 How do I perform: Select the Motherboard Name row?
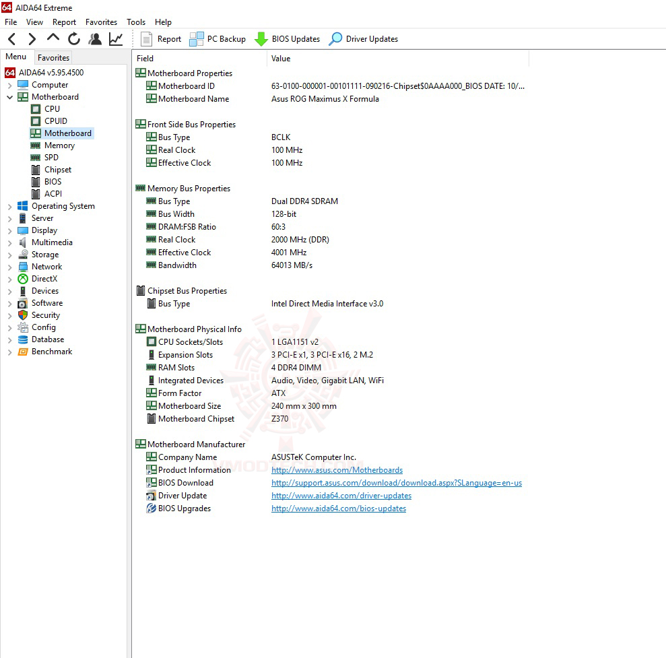pos(330,99)
